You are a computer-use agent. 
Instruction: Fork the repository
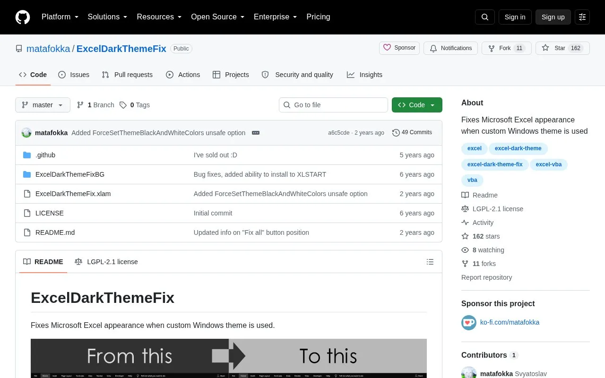507,48
